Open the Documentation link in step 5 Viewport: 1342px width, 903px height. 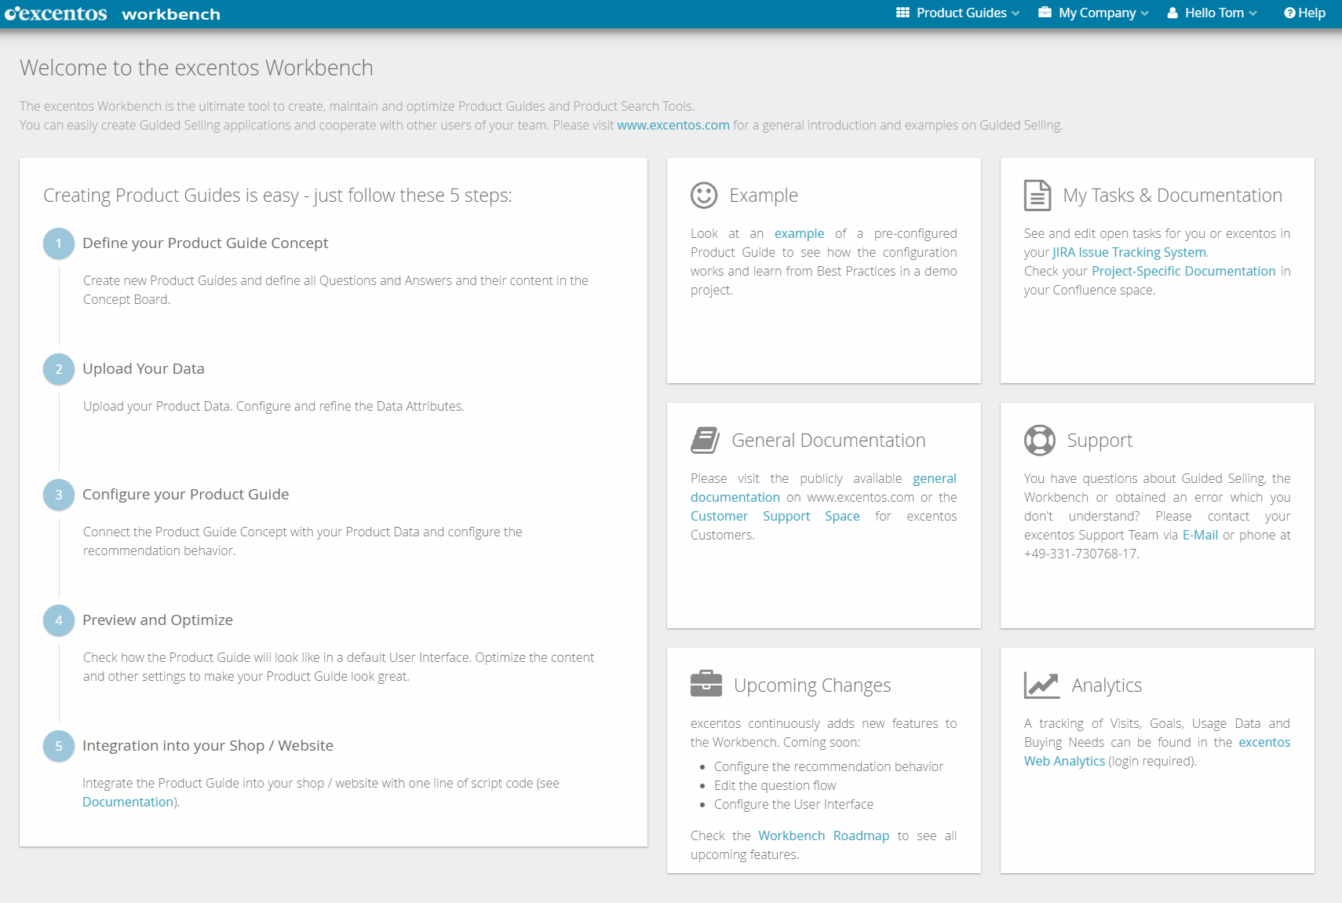click(128, 802)
